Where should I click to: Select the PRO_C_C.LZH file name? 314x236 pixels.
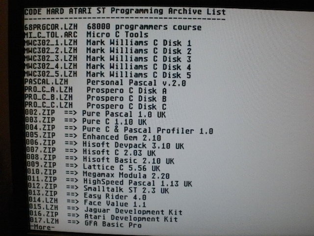(49, 105)
